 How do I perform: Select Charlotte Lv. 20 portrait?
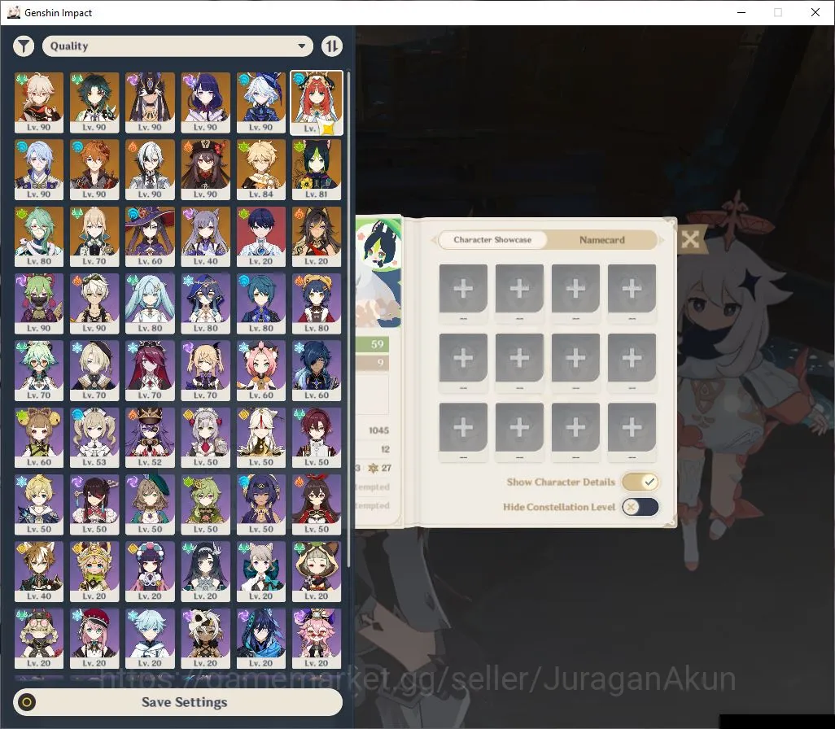[94, 639]
